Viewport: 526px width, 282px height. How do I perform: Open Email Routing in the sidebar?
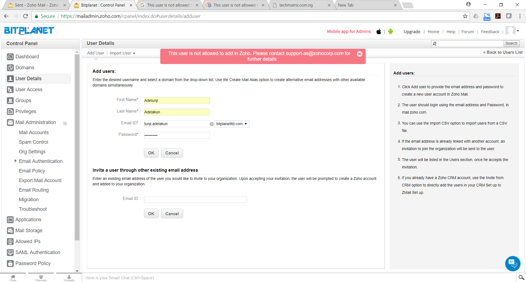tap(34, 190)
